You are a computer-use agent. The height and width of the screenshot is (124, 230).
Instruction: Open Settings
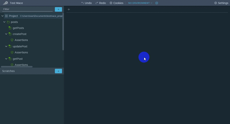(221, 3)
